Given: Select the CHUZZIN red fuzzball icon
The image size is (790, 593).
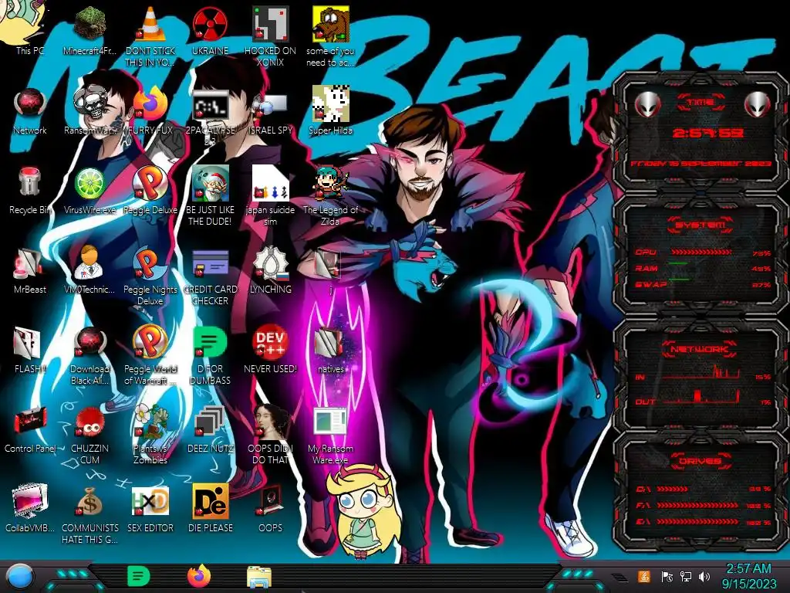Looking at the screenshot, I should point(90,422).
